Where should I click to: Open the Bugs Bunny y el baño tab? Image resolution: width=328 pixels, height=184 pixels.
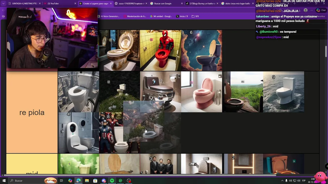tap(202, 4)
